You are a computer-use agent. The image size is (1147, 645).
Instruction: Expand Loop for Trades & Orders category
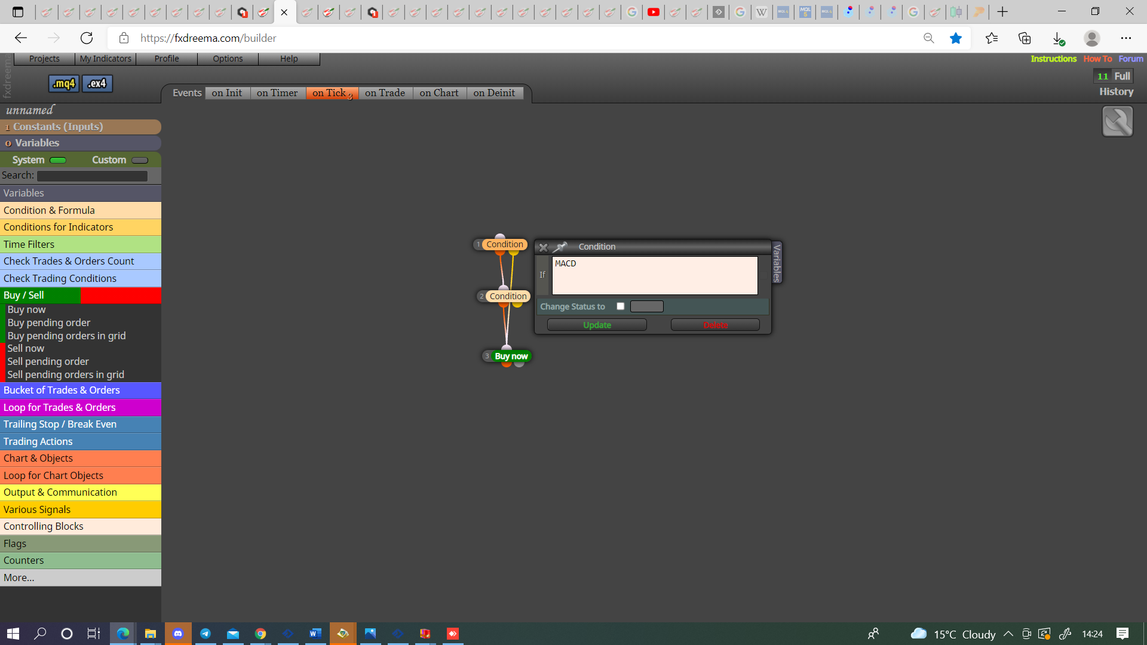pyautogui.click(x=81, y=407)
